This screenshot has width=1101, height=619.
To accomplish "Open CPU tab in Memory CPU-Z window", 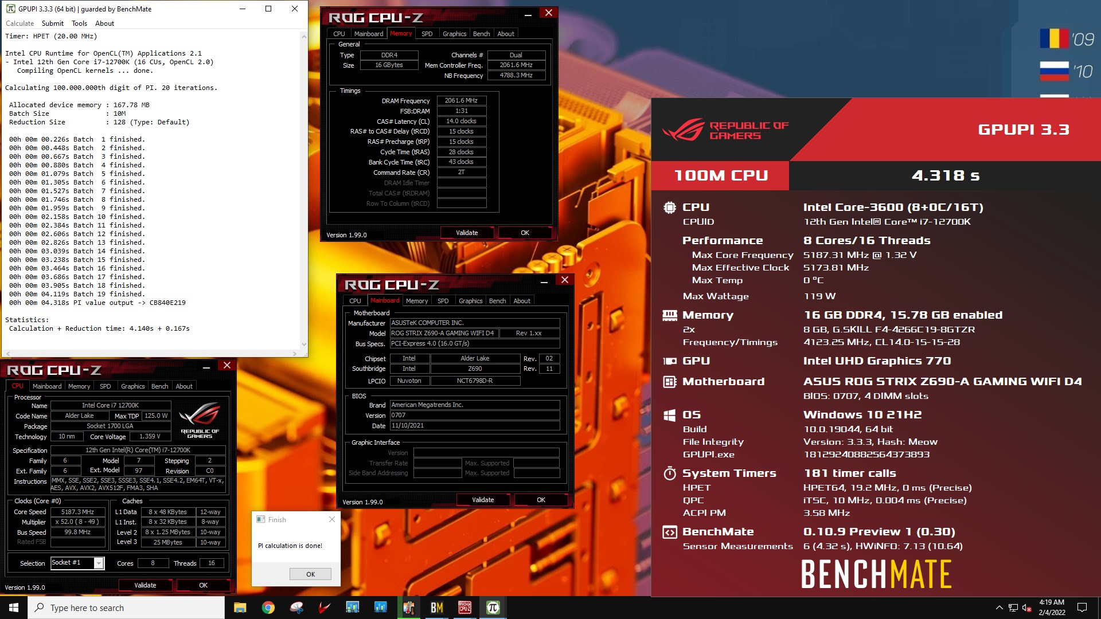I will (x=339, y=34).
